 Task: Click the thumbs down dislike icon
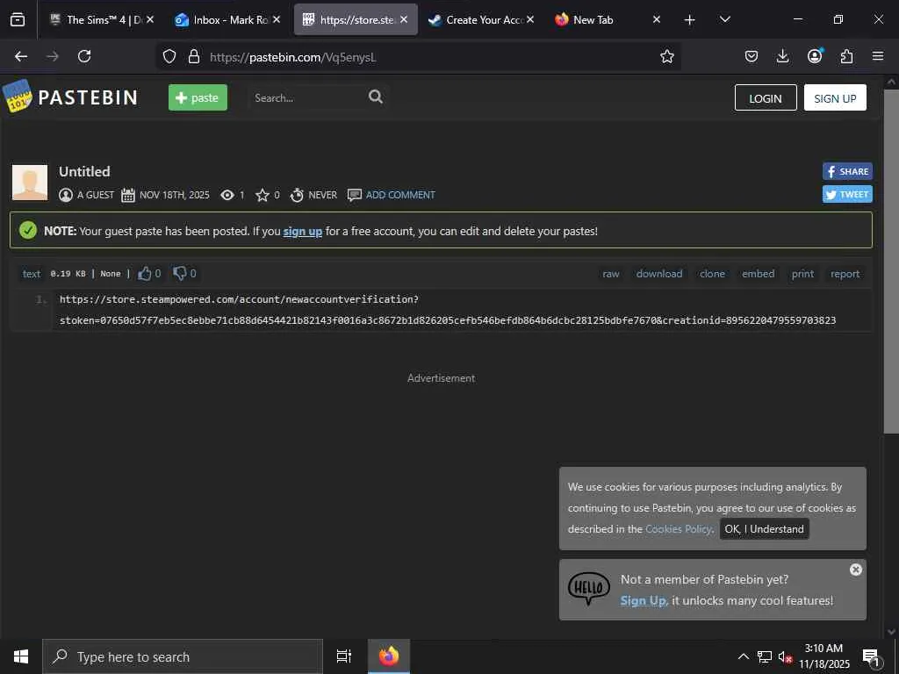pos(179,274)
